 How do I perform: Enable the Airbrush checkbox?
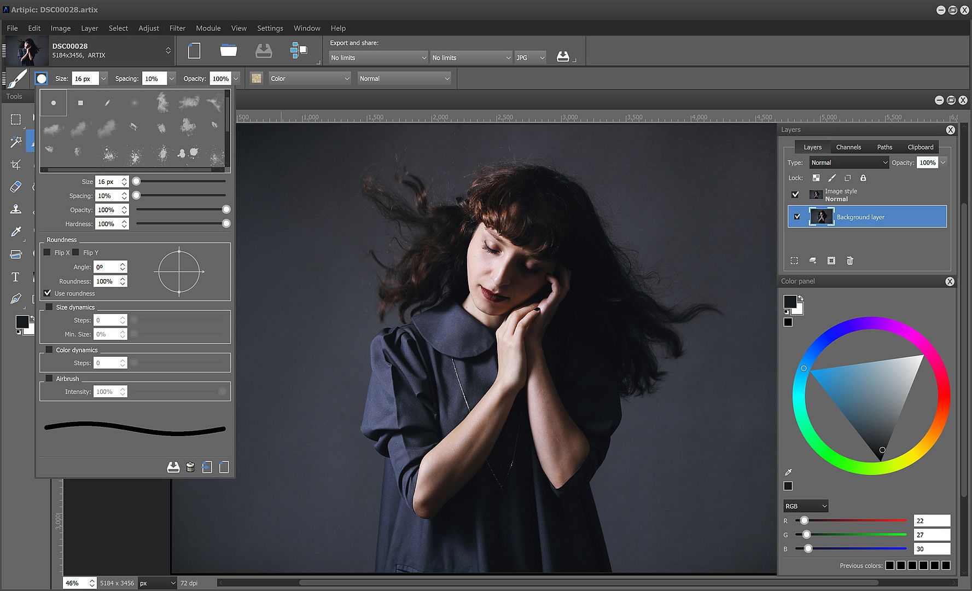click(49, 379)
